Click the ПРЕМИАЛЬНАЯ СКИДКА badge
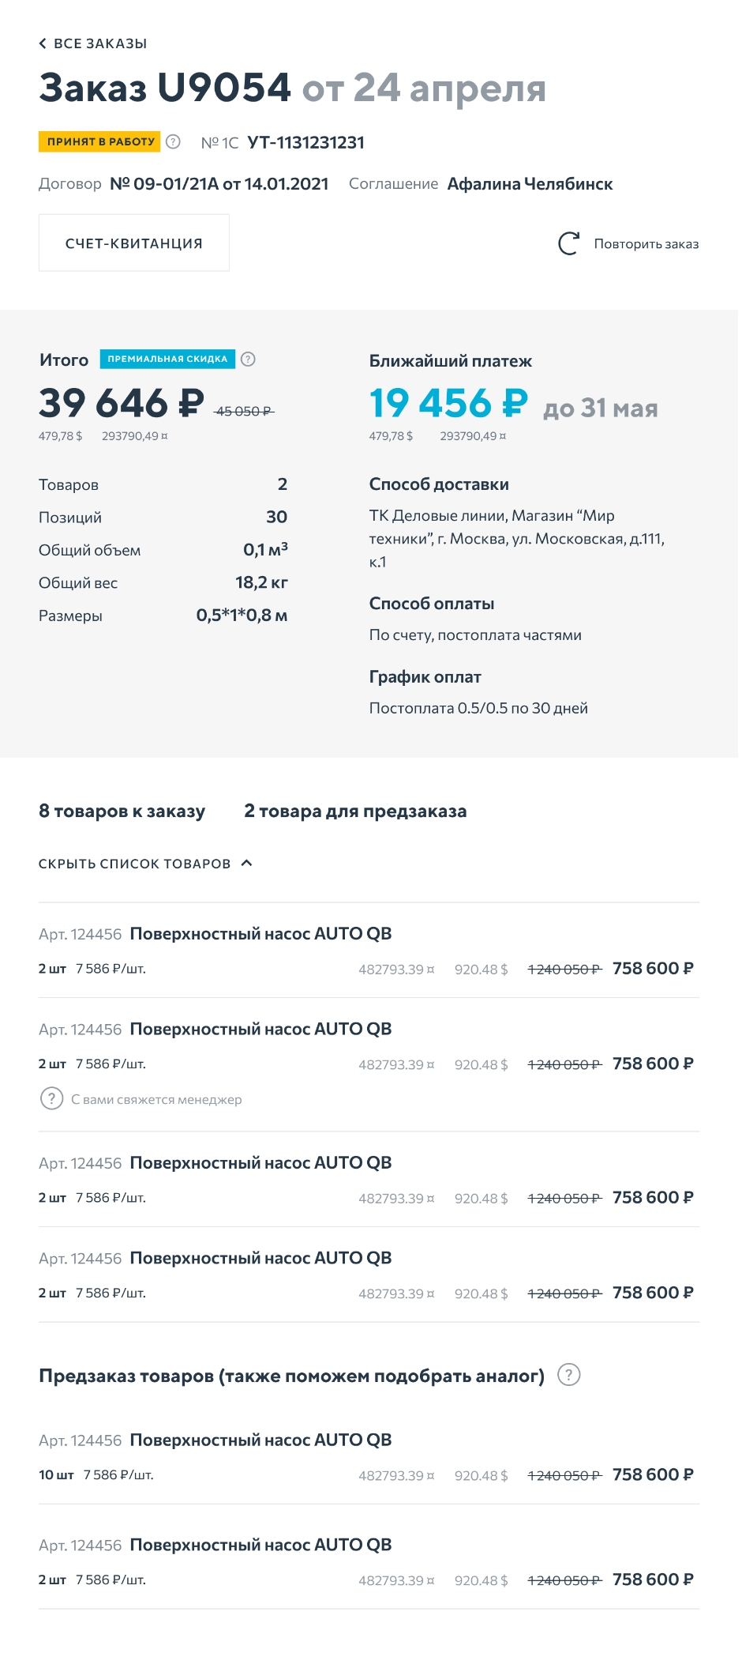This screenshot has width=742, height=1653. [167, 360]
